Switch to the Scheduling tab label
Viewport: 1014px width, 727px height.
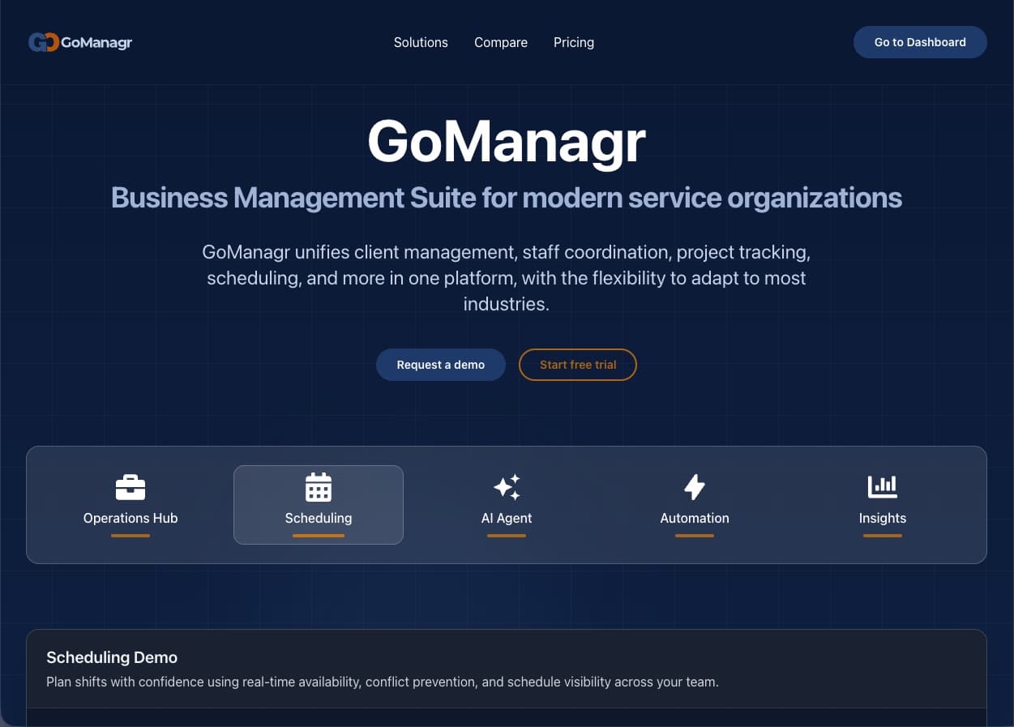pyautogui.click(x=319, y=518)
